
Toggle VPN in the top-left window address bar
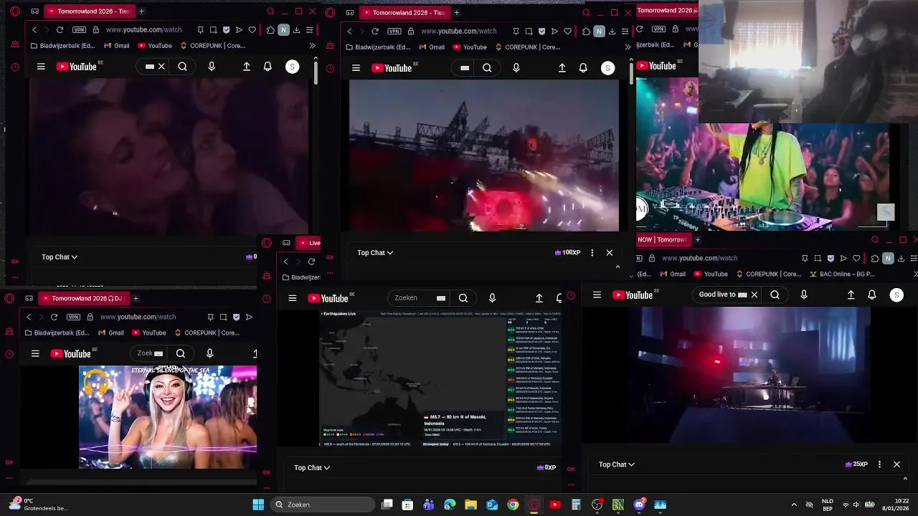click(79, 30)
